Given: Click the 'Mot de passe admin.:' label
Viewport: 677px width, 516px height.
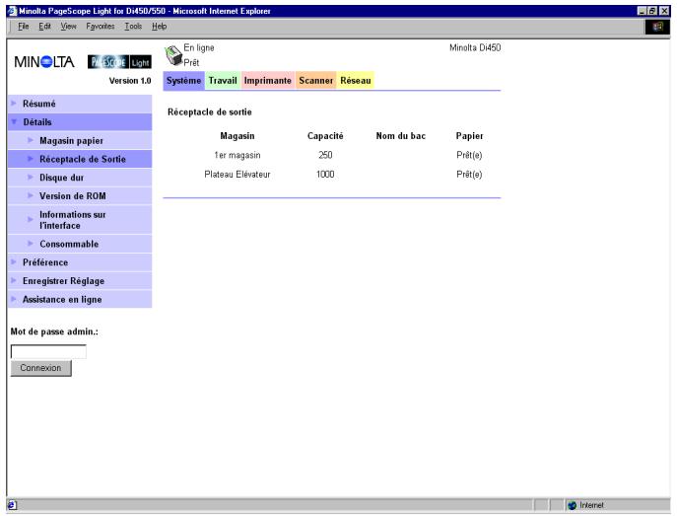Looking at the screenshot, I should (x=54, y=332).
